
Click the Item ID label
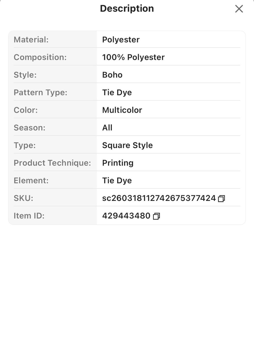tap(29, 216)
